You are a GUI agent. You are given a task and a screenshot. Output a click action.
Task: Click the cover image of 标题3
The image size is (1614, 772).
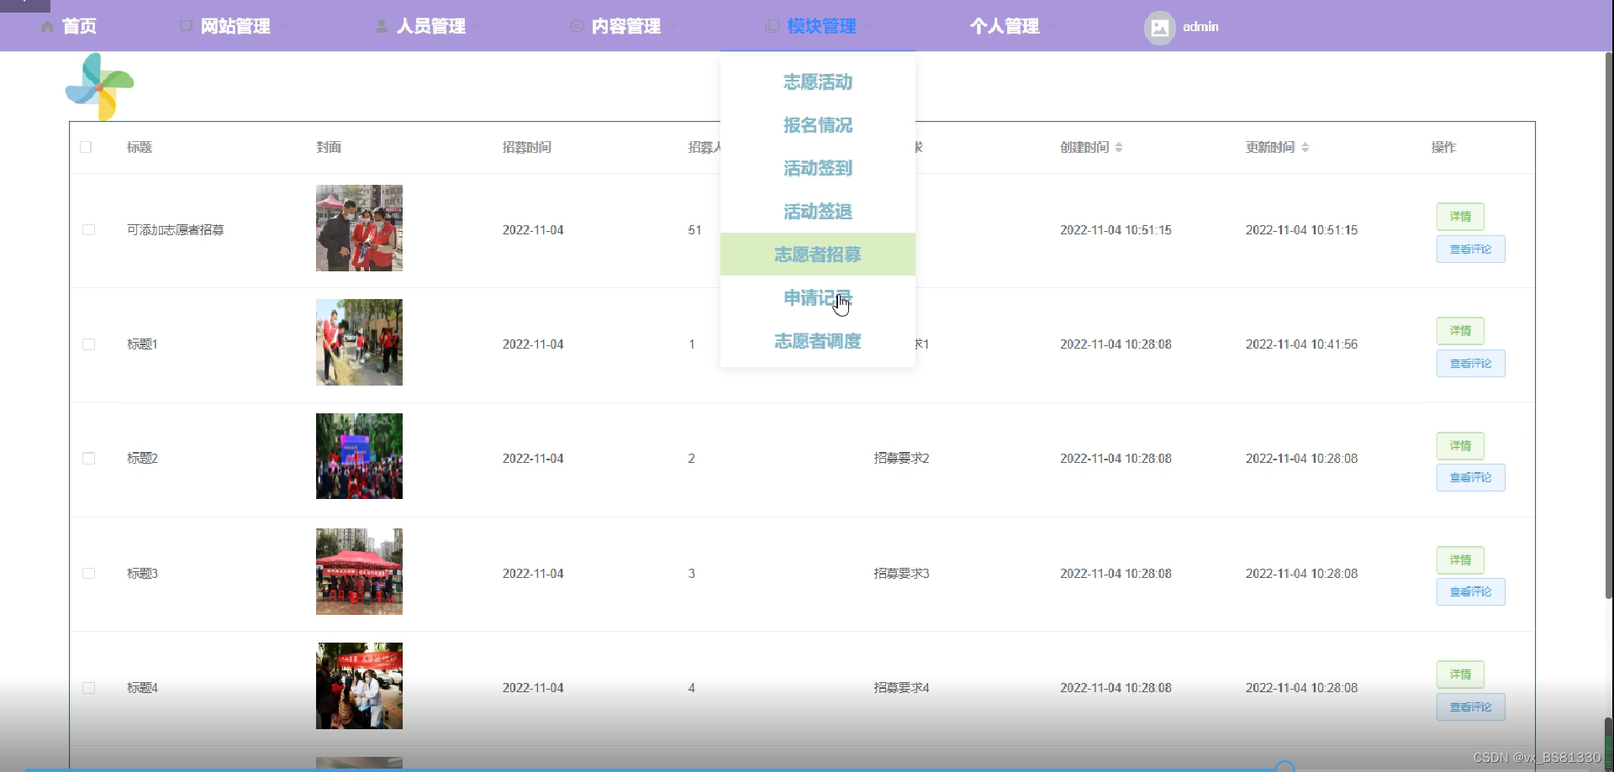(359, 571)
